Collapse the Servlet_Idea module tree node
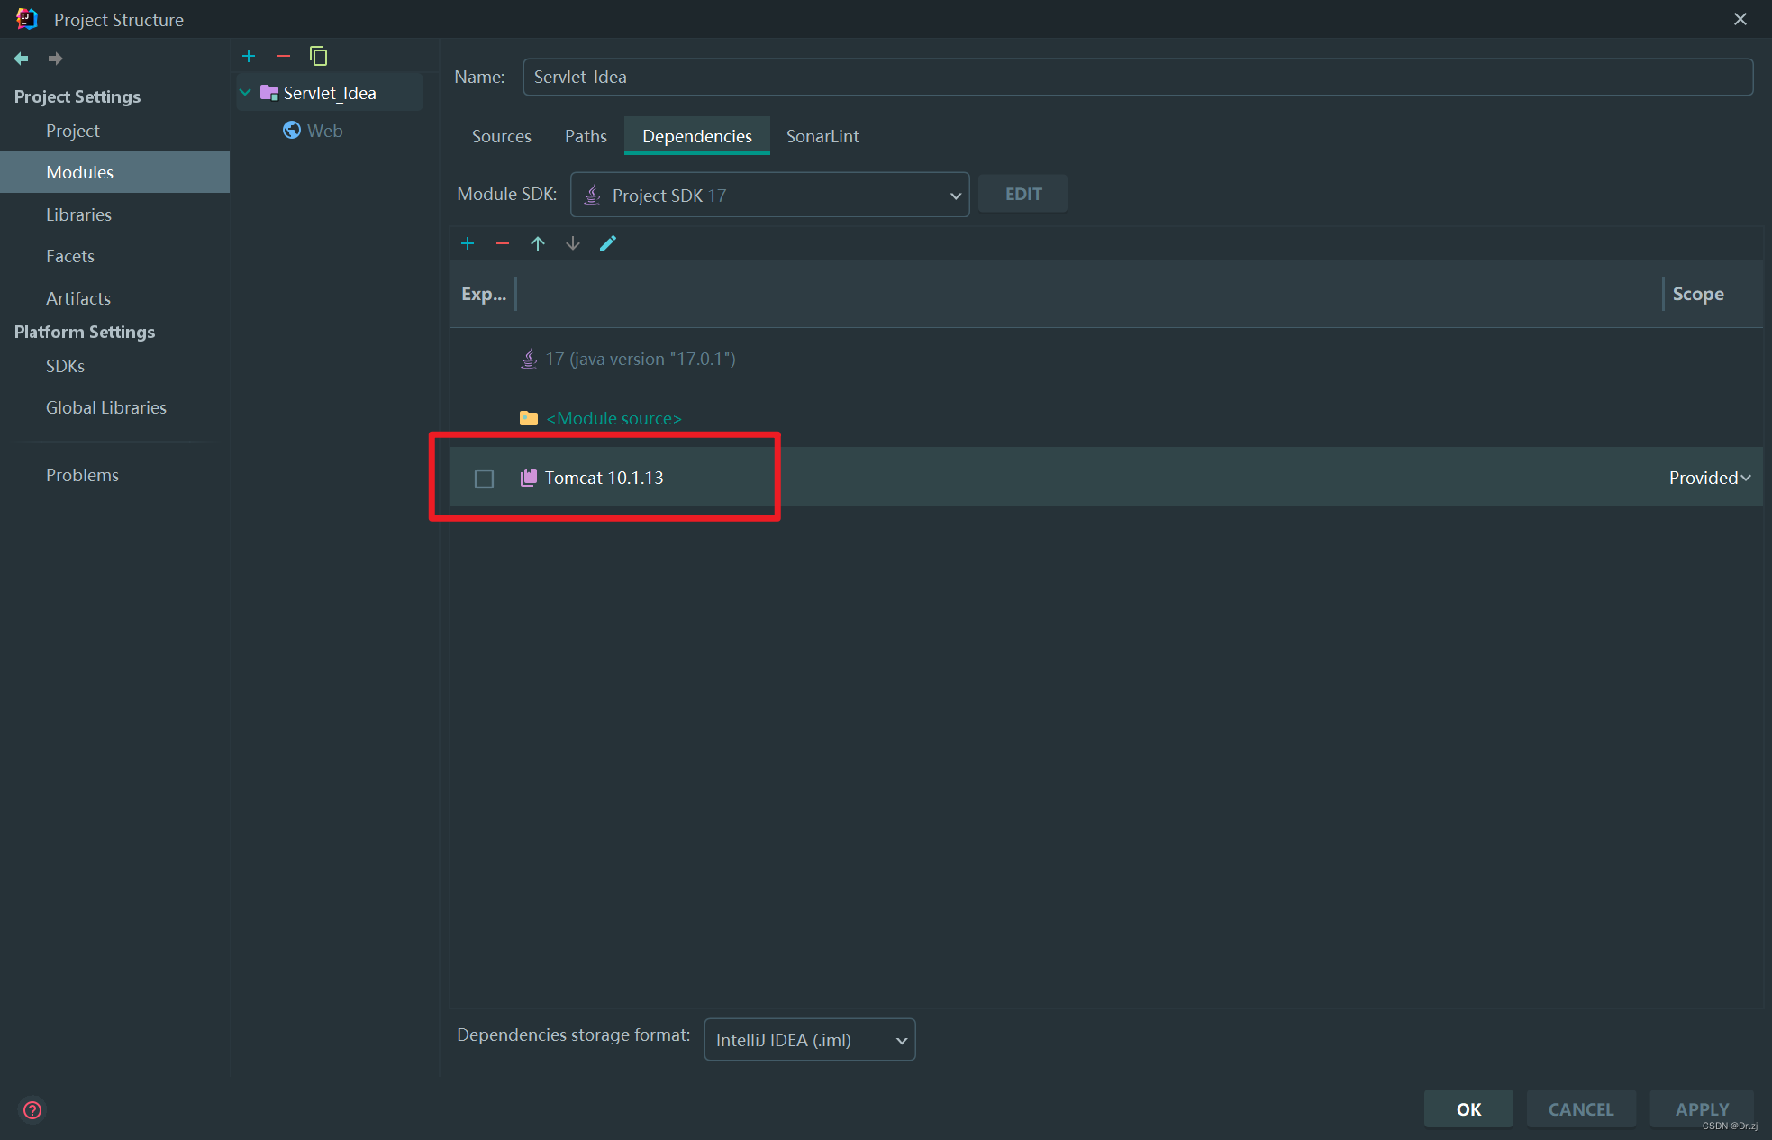 point(245,93)
